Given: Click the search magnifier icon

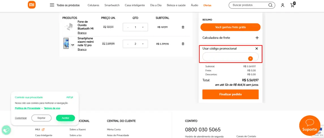Looking at the screenshot, I should tap(270, 5).
